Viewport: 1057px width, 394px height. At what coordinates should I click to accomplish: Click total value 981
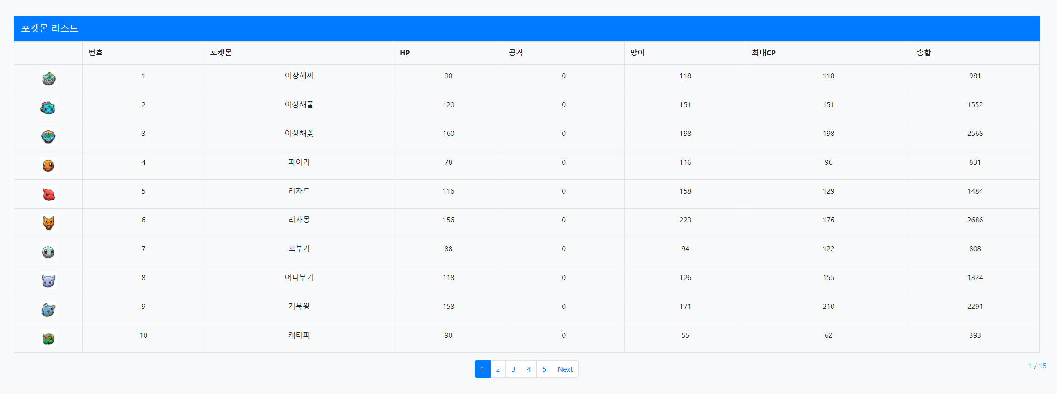click(x=975, y=76)
